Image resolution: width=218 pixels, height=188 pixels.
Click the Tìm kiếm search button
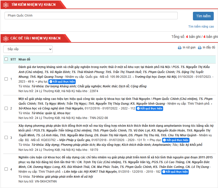203,16
